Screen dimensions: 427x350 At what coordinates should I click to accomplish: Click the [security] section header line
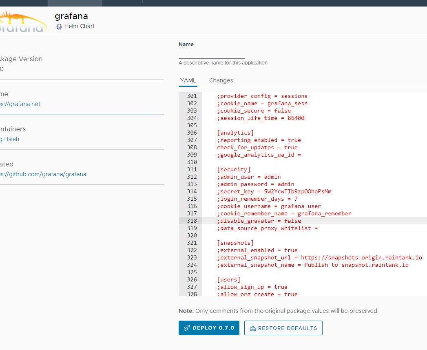(234, 169)
